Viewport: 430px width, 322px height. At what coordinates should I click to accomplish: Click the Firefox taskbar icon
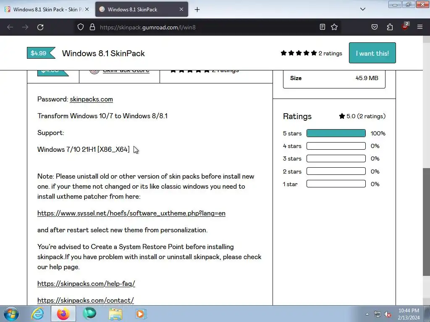[63, 314]
